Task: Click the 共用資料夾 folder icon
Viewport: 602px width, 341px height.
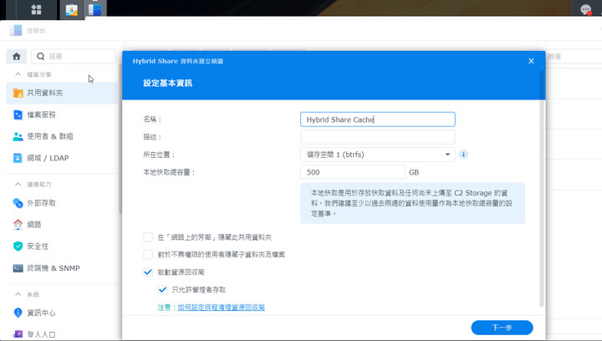Action: point(18,93)
